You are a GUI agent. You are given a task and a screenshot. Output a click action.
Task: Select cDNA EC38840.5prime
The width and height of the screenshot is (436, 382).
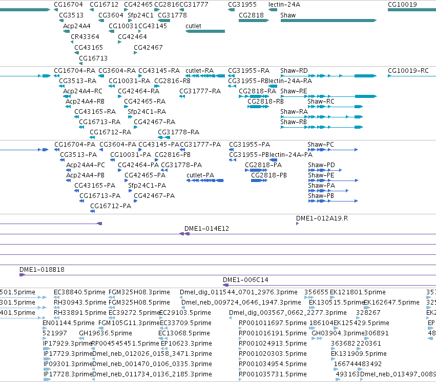79,292
